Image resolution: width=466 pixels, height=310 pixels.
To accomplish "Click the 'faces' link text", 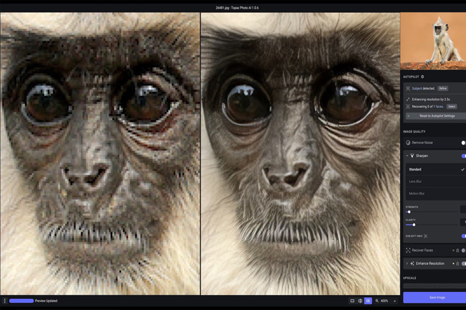I will 439,107.
